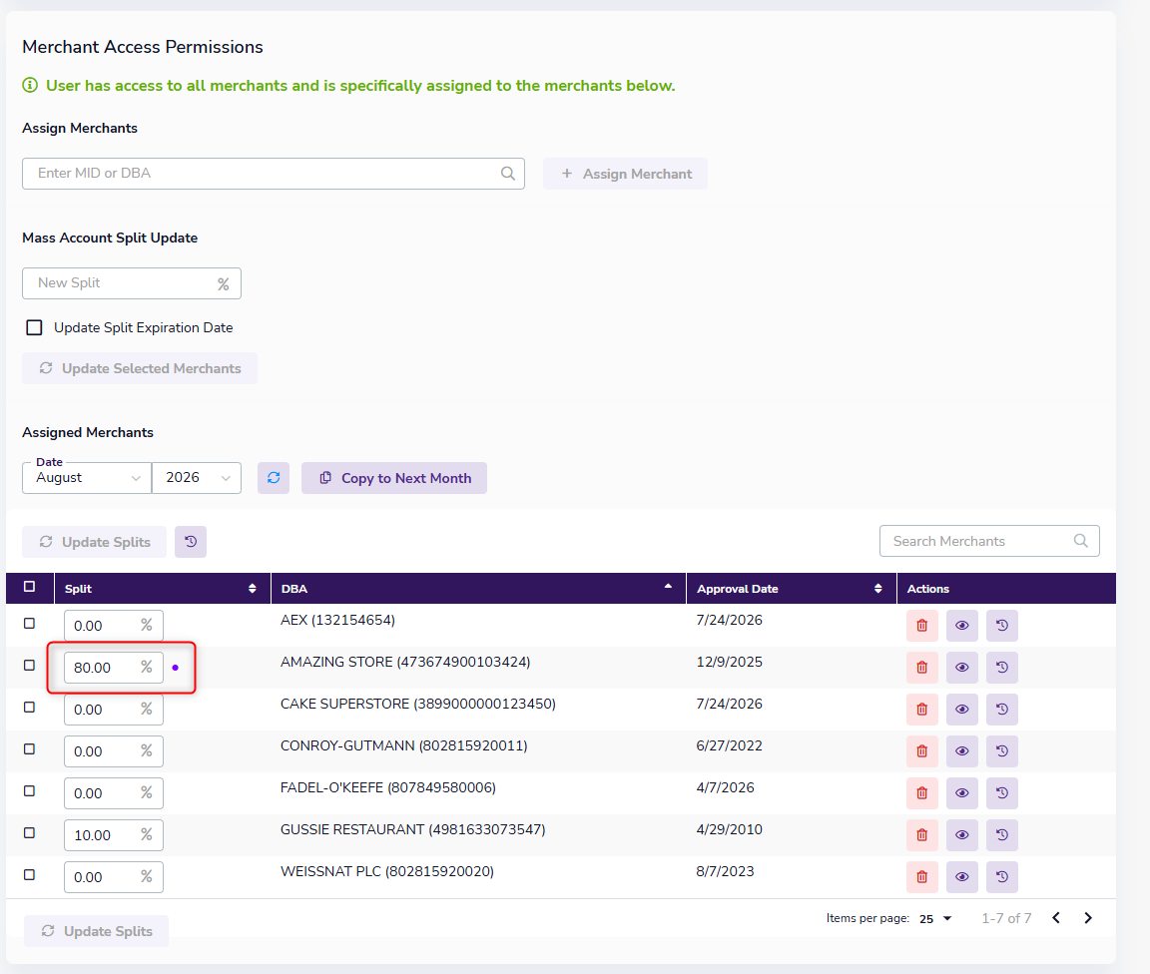Delete the AEX merchant assignment
1150x974 pixels.
pyautogui.click(x=922, y=626)
